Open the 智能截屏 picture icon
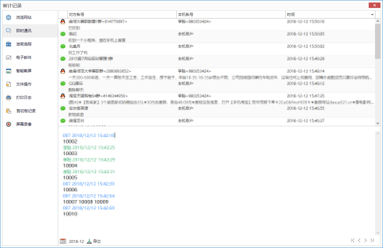The height and width of the screenshot is (248, 383). point(9,71)
